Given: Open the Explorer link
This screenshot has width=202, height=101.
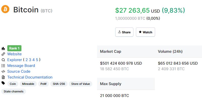Looking at the screenshot, I should 15,60.
